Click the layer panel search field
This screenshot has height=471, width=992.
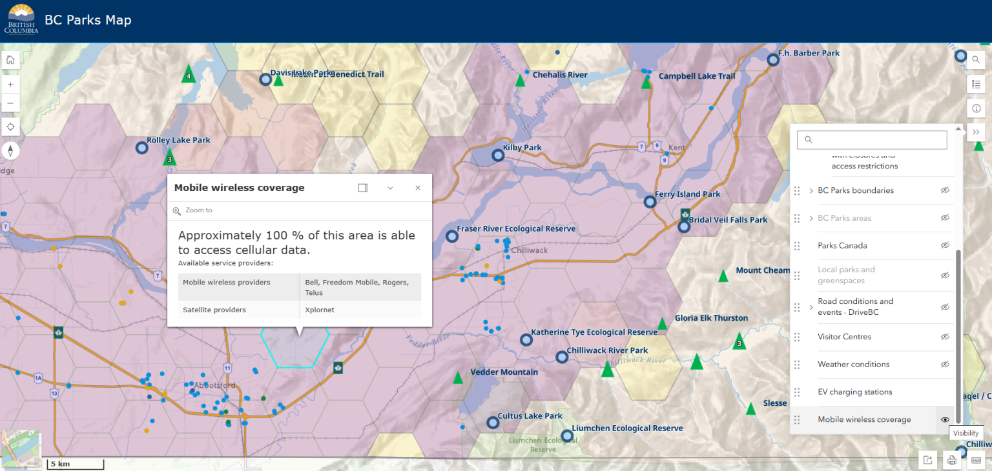coord(871,139)
